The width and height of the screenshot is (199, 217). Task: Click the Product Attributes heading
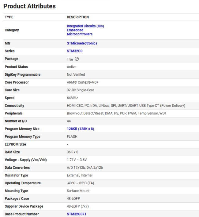click(x=29, y=6)
